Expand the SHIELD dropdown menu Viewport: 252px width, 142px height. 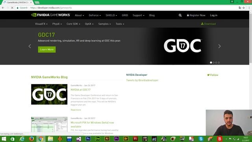click(x=111, y=15)
